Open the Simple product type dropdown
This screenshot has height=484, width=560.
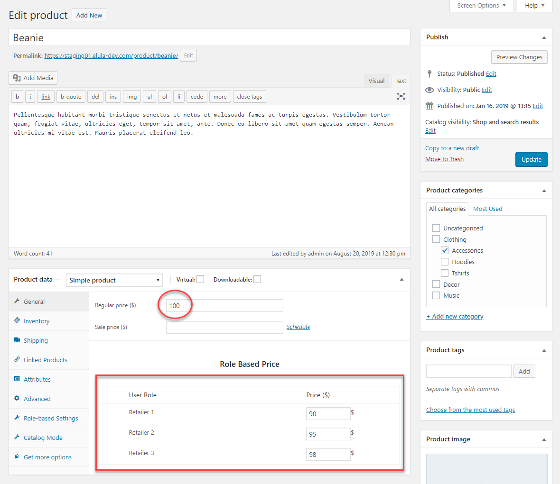tap(114, 280)
